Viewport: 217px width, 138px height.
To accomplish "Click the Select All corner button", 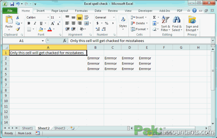I will pos(6,47).
